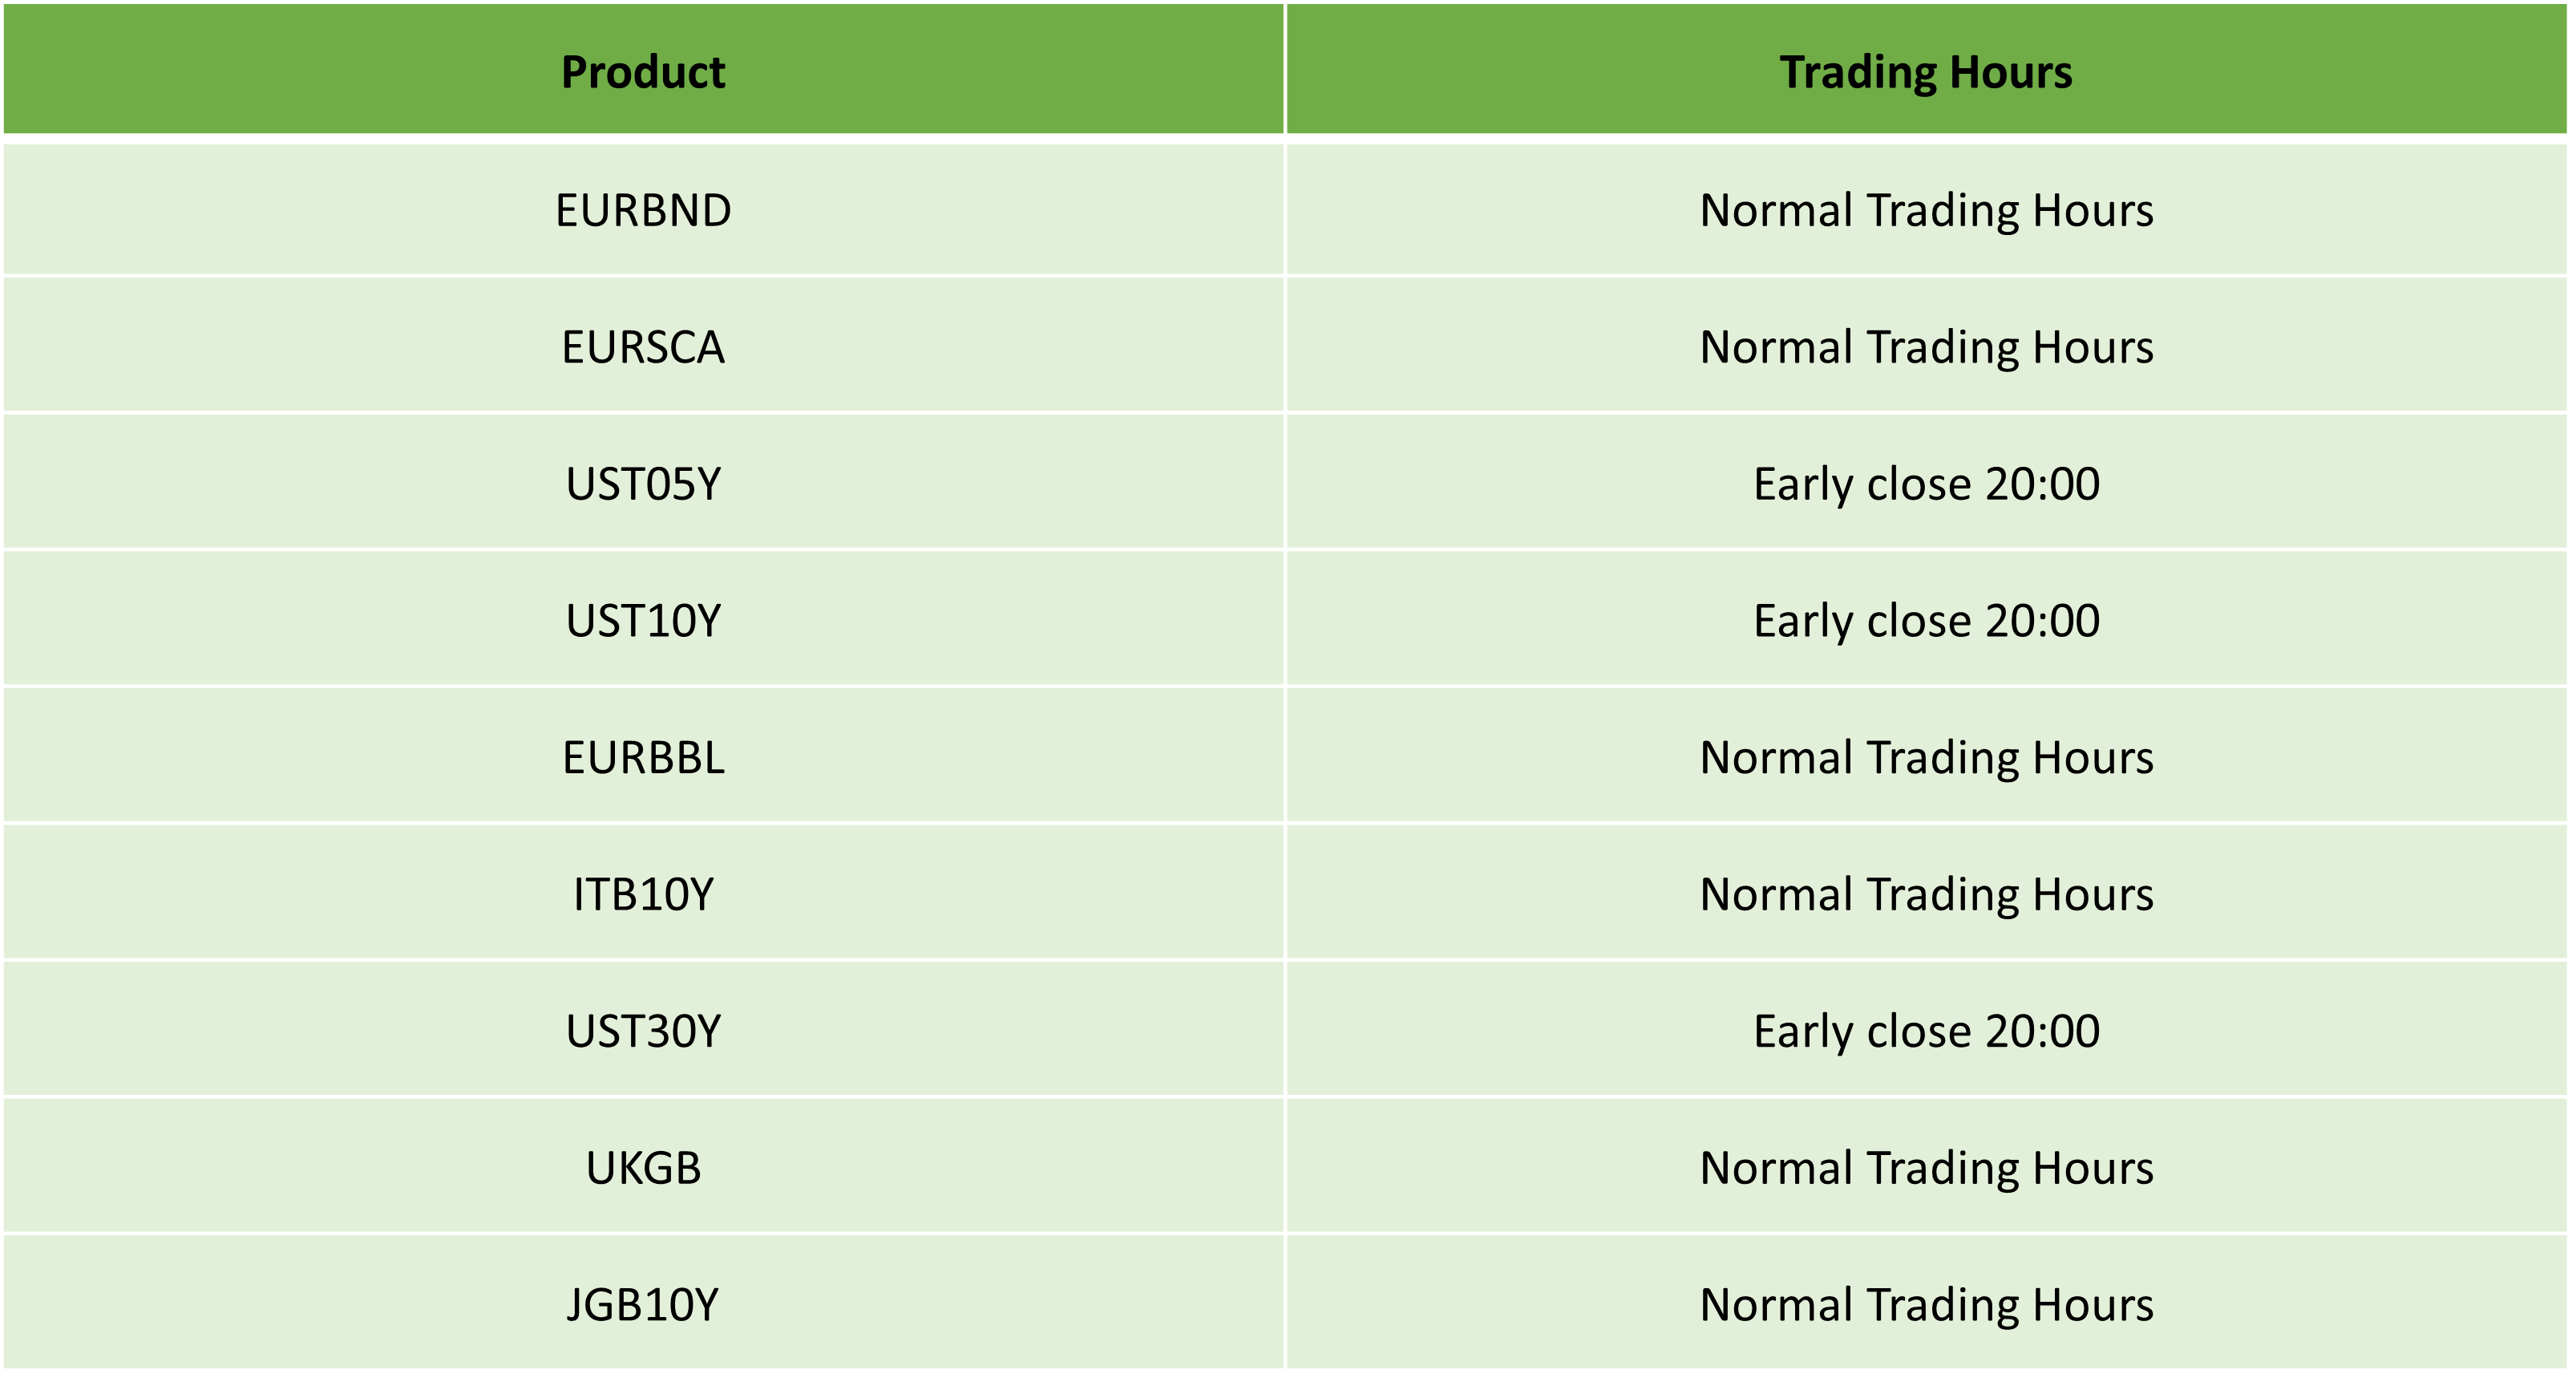Click the JGB10Y product cell
The width and height of the screenshot is (2576, 1374).
(x=643, y=1305)
